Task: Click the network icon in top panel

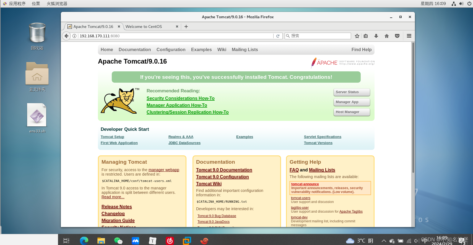Action: point(454,4)
